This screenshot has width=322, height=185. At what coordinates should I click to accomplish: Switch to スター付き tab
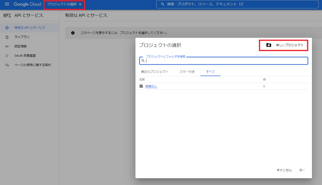[x=187, y=72]
